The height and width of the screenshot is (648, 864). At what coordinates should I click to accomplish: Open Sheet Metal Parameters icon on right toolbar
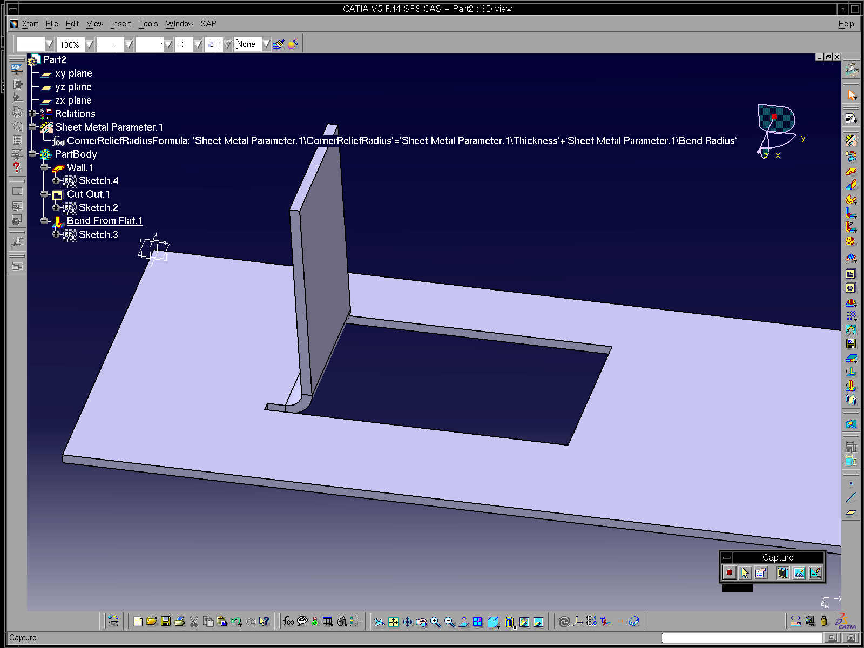pyautogui.click(x=851, y=140)
